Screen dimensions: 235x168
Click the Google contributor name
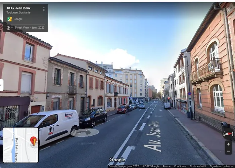(x=18, y=19)
